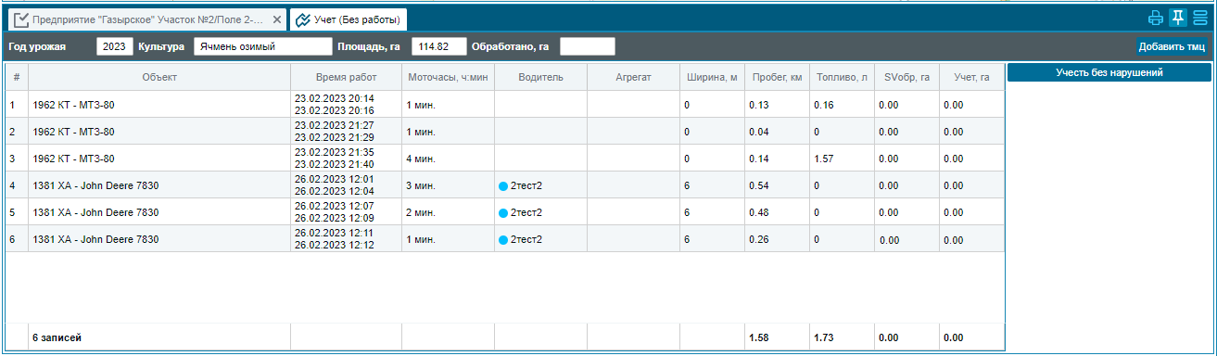This screenshot has width=1217, height=356.
Task: Click mileage value 0.48
Action: (x=759, y=212)
